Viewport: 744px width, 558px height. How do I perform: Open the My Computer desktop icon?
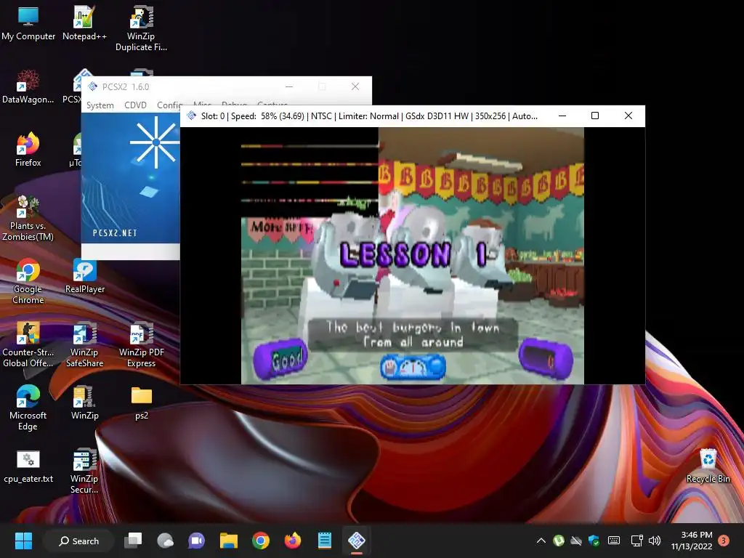pyautogui.click(x=28, y=24)
